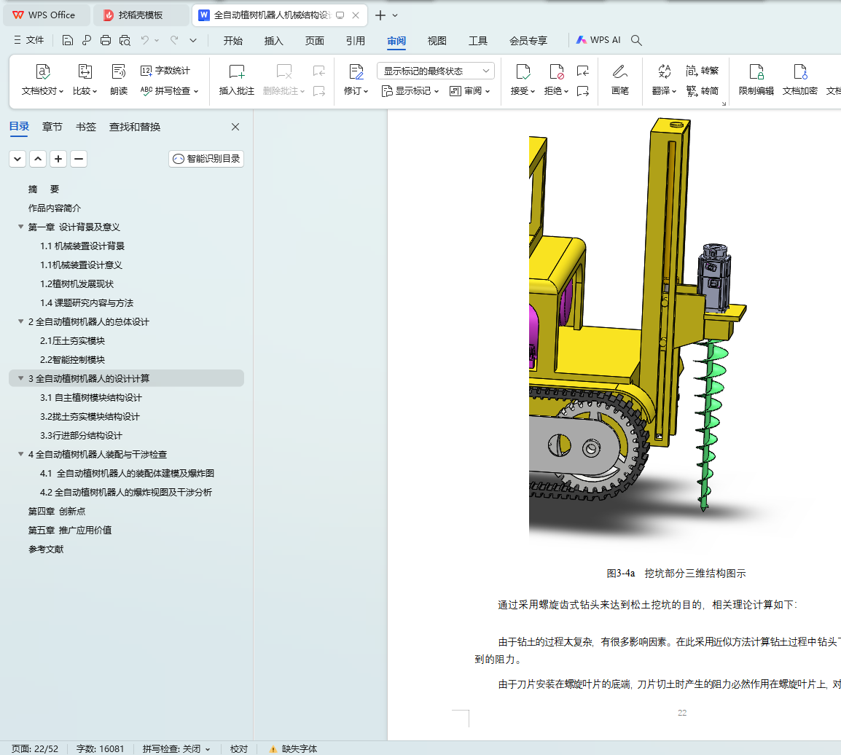
Task: Click the Undo arrow icon
Action: click(x=145, y=40)
